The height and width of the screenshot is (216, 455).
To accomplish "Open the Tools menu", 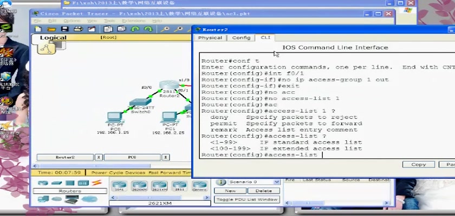I will 109,21.
